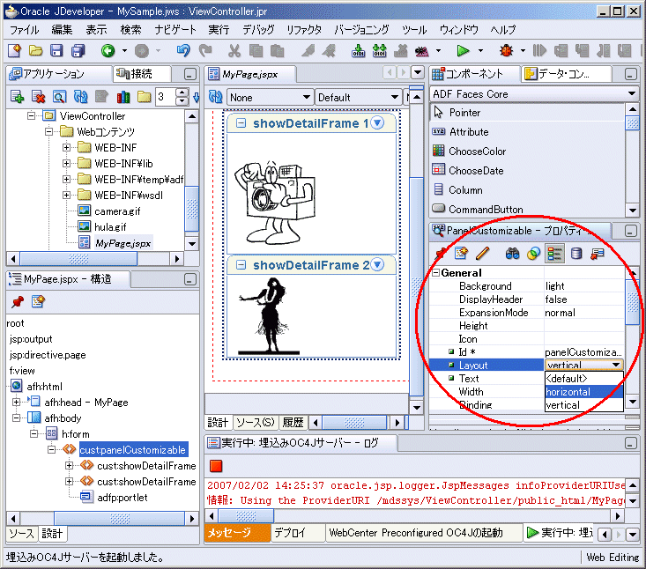Click the Save toolbar icon
This screenshot has width=646, height=569.
[56, 50]
